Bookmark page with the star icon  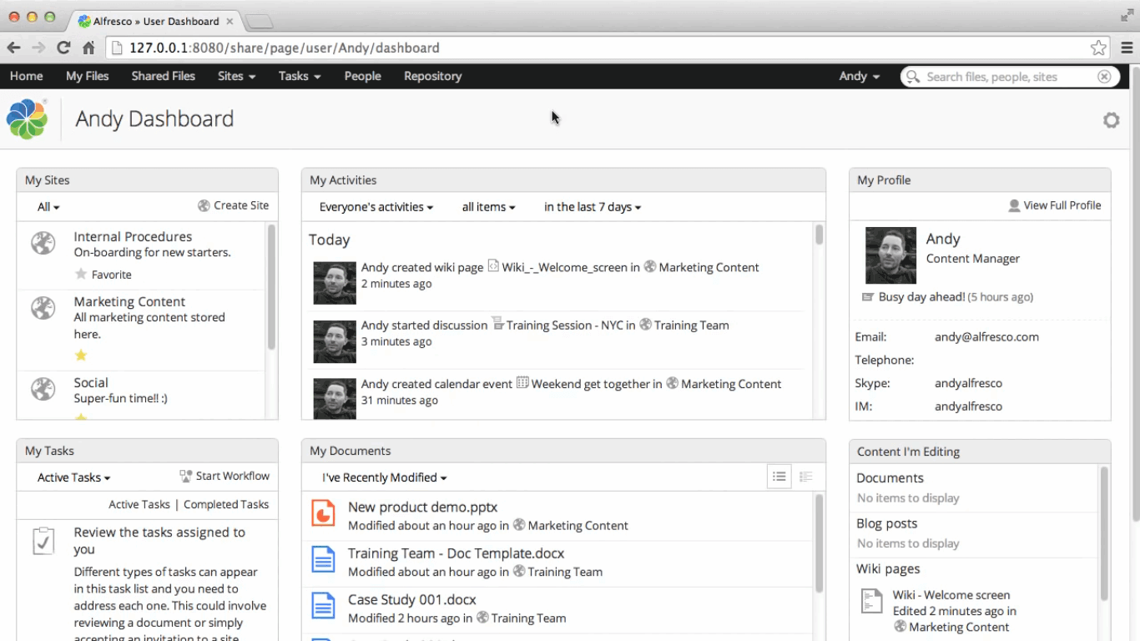tap(1098, 48)
